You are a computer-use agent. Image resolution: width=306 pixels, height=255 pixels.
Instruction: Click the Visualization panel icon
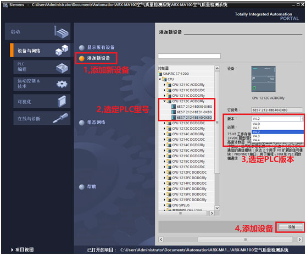pos(62,101)
